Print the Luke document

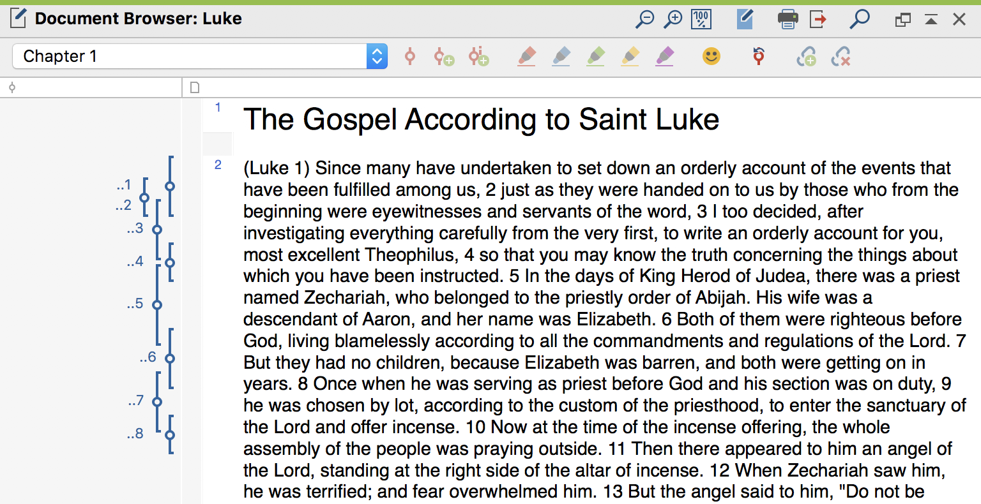pos(787,19)
